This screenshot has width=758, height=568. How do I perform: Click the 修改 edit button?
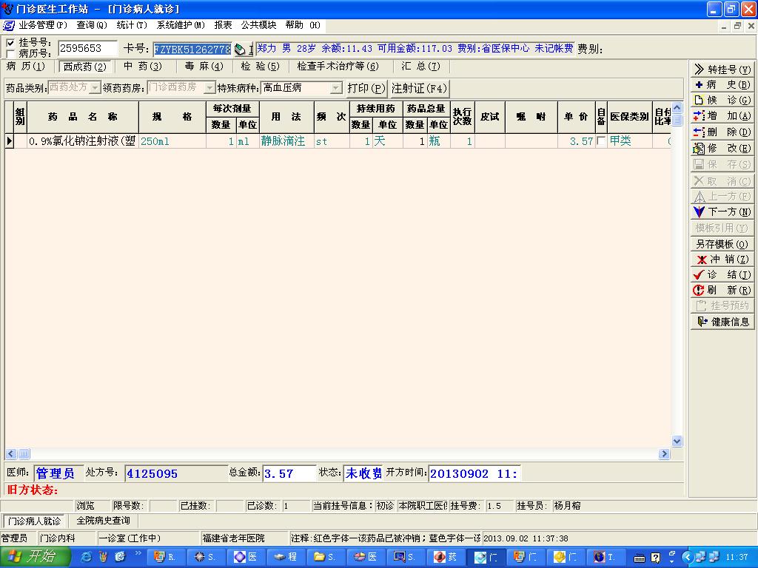pos(722,148)
